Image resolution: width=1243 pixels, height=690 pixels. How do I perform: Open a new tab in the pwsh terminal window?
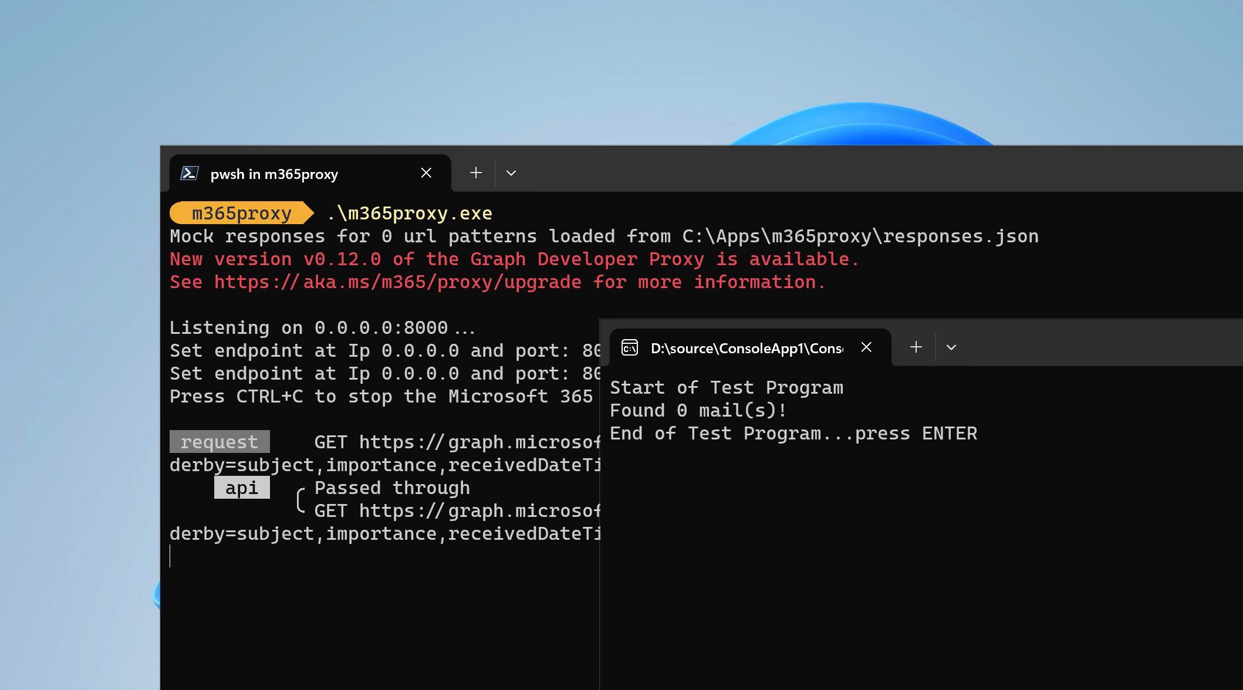[x=476, y=172]
